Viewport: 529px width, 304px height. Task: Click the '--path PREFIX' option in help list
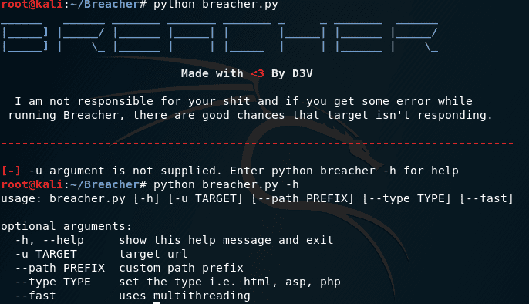[60, 268]
